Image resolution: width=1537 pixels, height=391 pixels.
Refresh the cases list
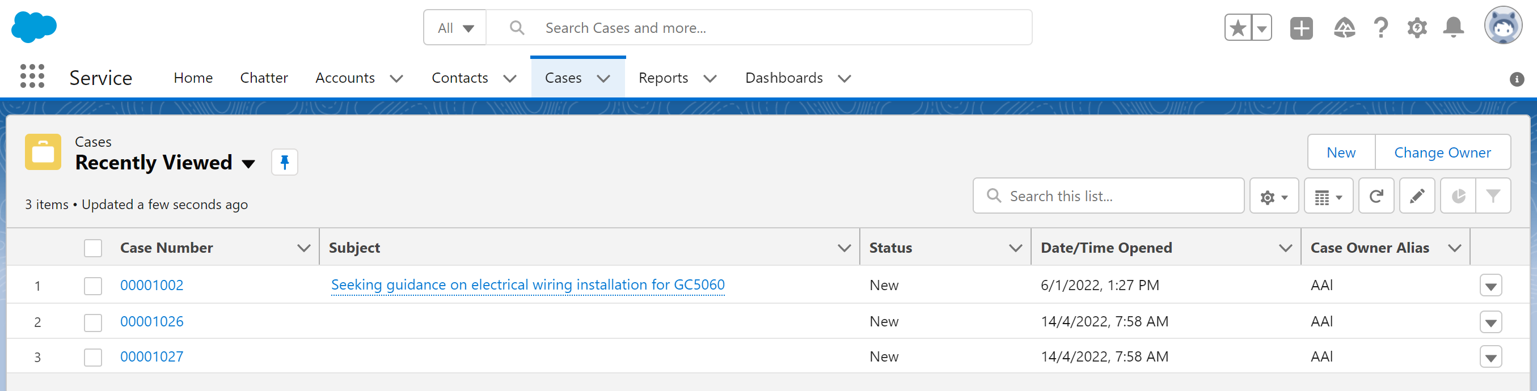1376,195
